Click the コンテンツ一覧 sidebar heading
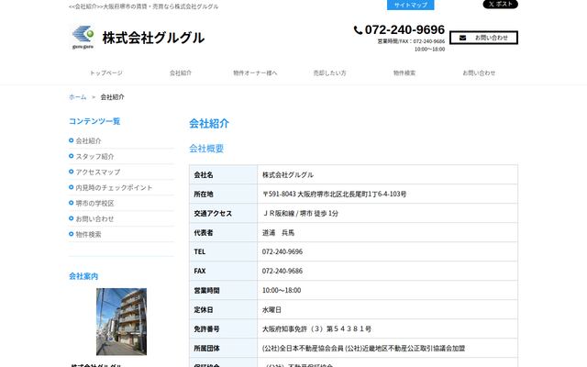587x367 pixels. (94, 121)
